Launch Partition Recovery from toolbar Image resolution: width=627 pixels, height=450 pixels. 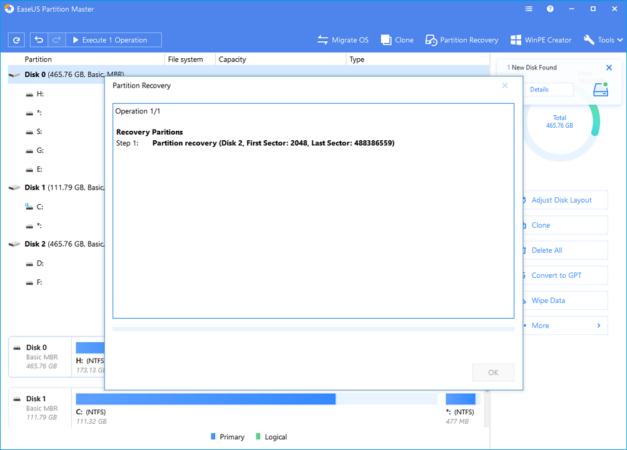pyautogui.click(x=462, y=40)
